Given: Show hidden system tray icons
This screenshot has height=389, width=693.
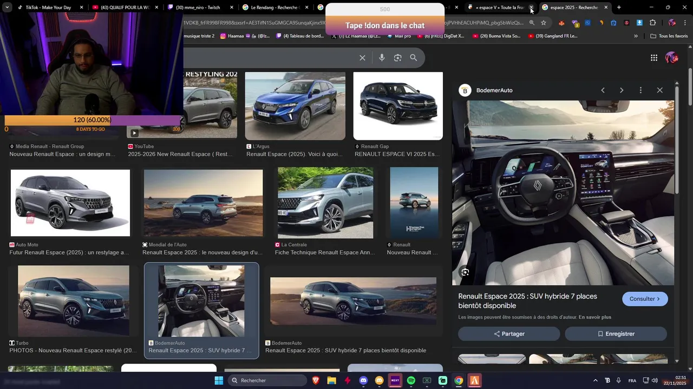Looking at the screenshot, I should (x=596, y=380).
